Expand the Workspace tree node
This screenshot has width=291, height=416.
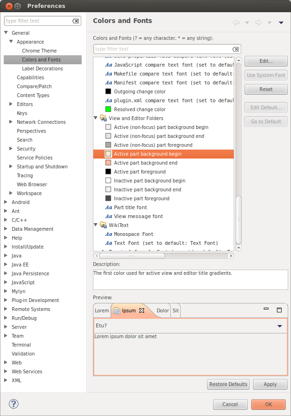point(11,193)
